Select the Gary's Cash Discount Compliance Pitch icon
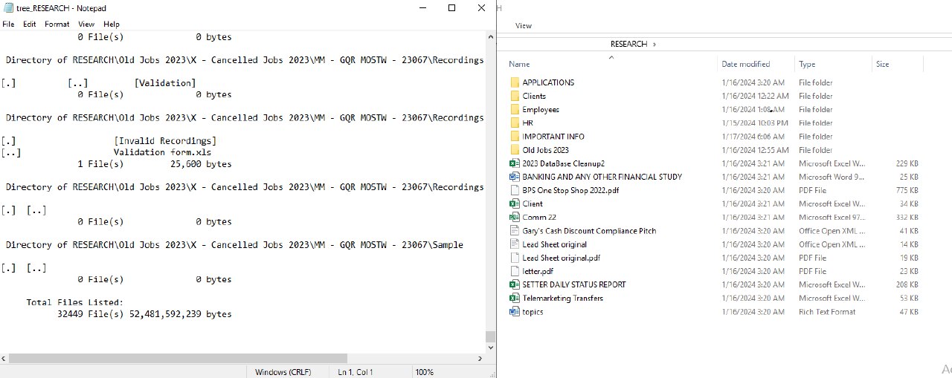The height and width of the screenshot is (378, 952). 514,231
